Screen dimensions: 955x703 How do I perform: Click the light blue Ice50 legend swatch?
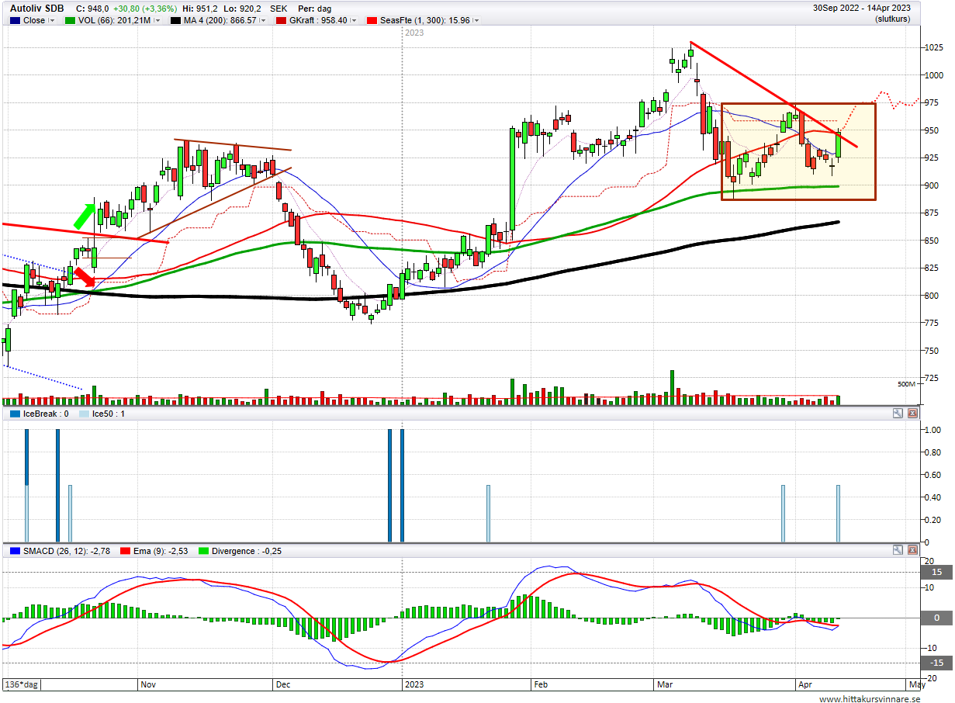pos(84,414)
